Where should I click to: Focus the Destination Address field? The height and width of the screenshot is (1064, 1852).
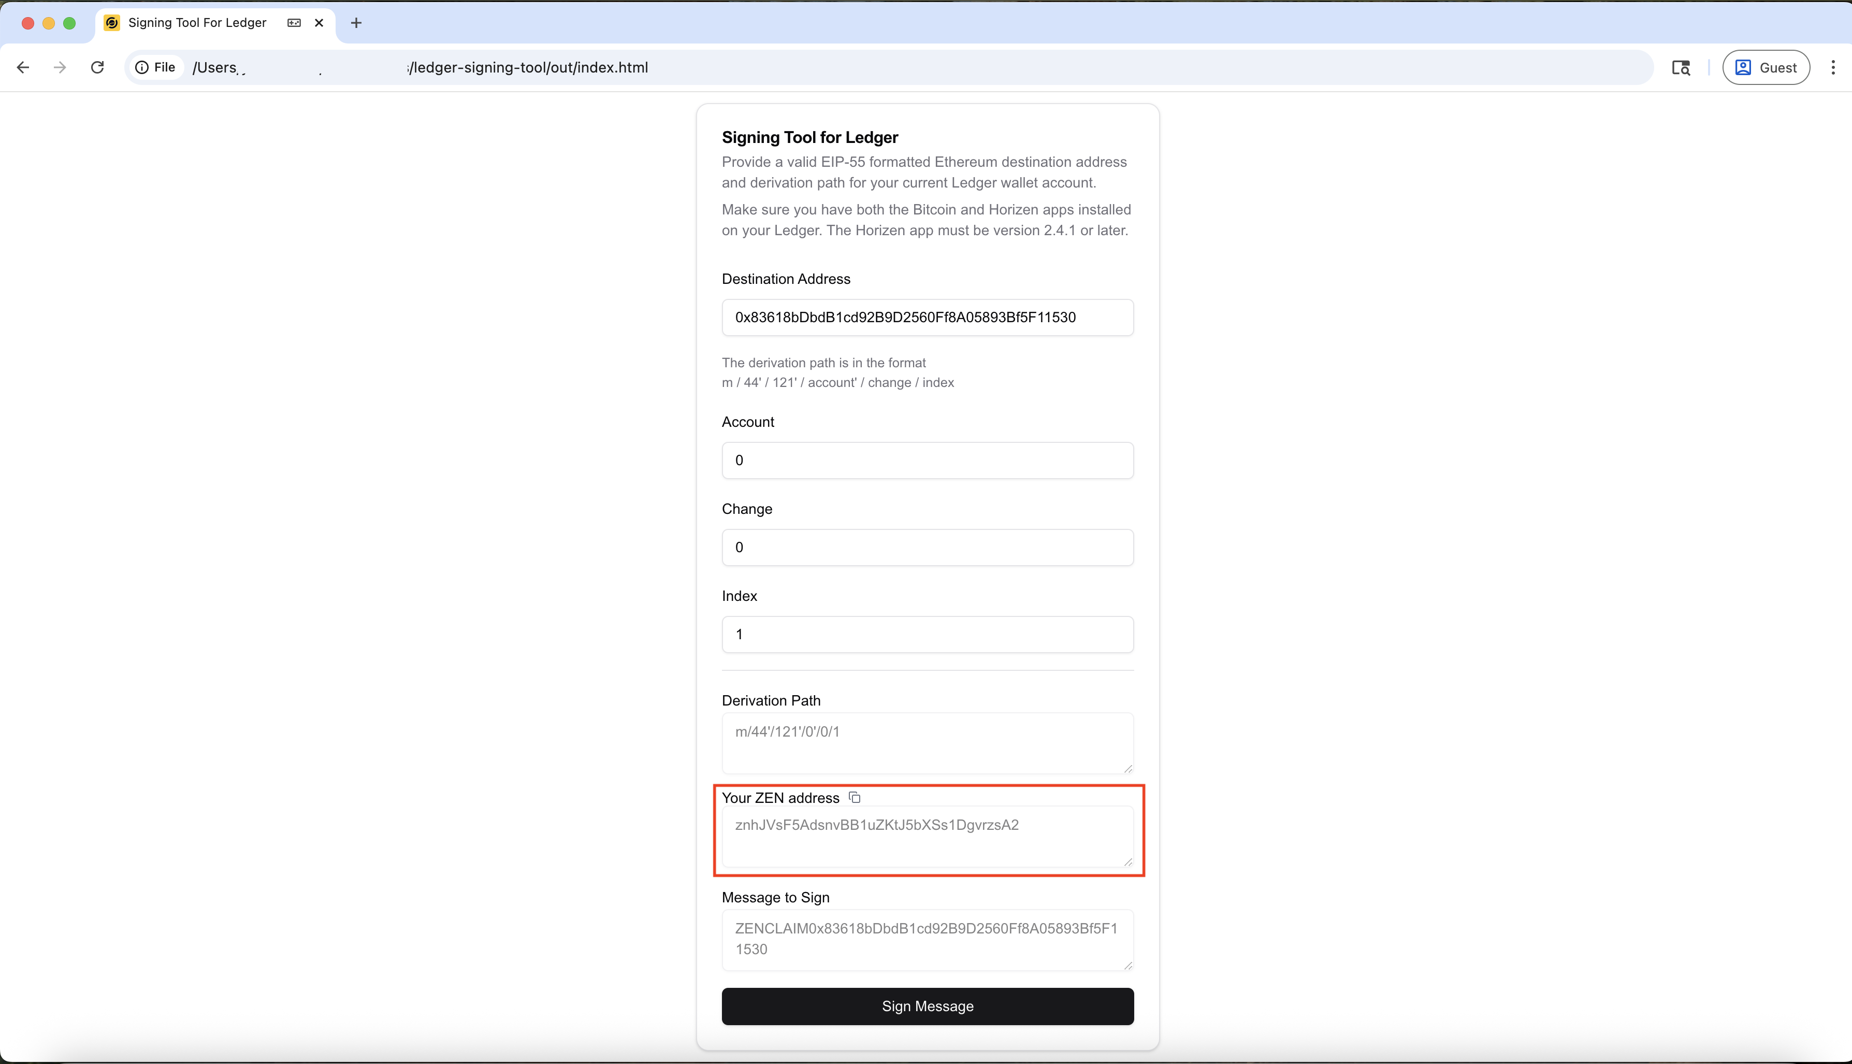tap(927, 317)
